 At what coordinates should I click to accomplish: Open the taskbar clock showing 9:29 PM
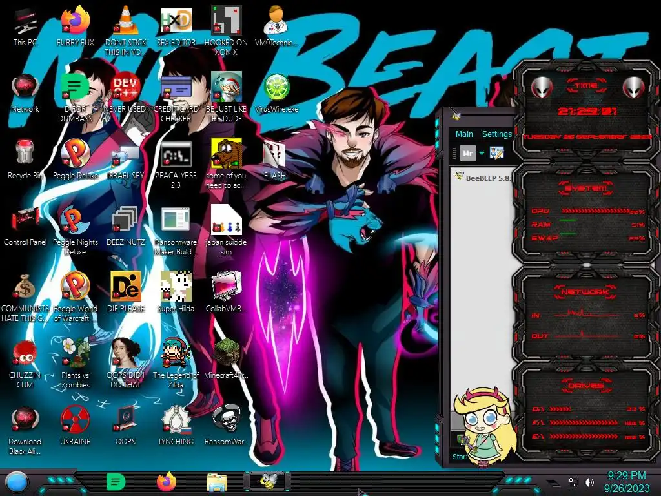[627, 482]
